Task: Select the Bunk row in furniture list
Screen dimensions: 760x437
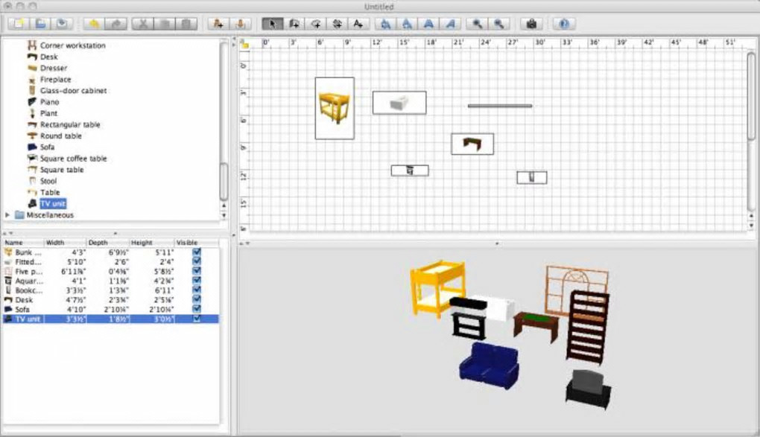Action: [x=111, y=252]
